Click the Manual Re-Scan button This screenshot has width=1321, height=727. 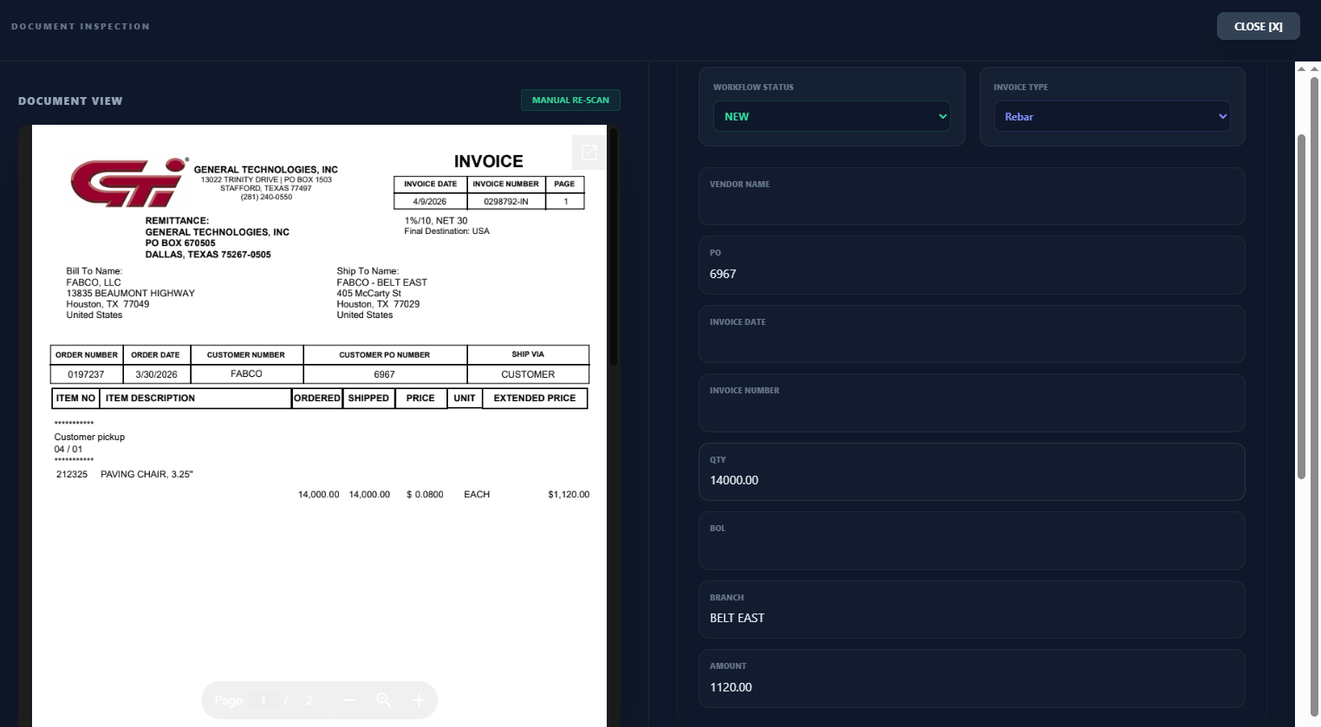[570, 101]
